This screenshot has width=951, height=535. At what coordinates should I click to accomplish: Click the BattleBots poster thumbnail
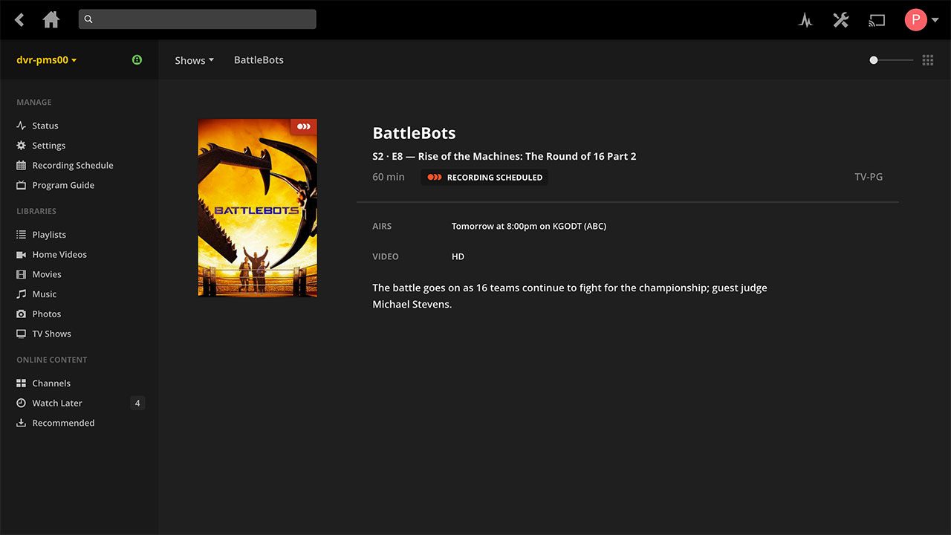[257, 208]
